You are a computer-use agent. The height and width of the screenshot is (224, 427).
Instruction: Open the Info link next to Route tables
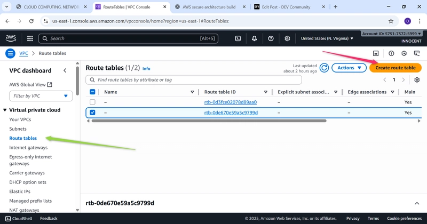tap(146, 69)
